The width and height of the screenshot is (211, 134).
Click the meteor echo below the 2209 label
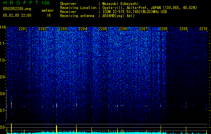[x=186, y=106]
